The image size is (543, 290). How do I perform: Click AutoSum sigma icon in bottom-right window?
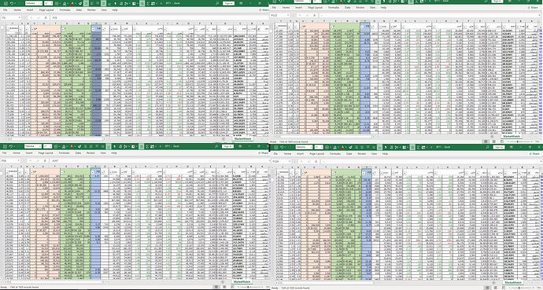point(418,147)
